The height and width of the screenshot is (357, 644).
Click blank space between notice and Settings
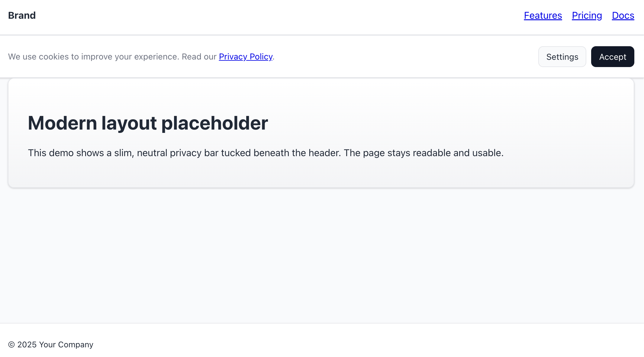405,57
